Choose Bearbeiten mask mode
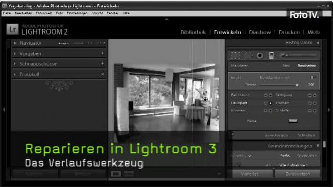This screenshot has height=187, width=333. coord(306,66)
